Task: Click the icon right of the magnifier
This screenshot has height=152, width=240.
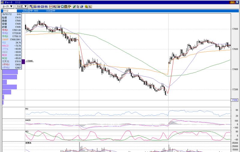Action: tap(66, 7)
